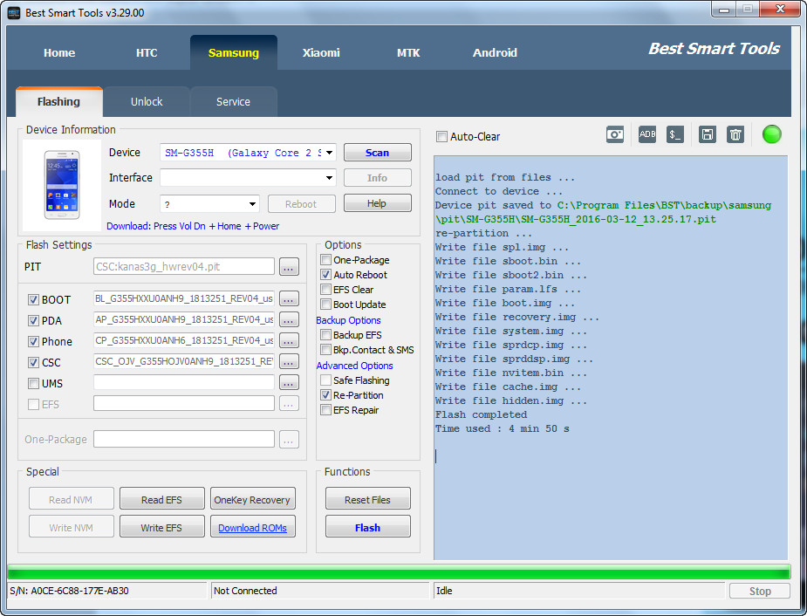The image size is (807, 616).
Task: Save the log with the floppy icon
Action: (708, 135)
